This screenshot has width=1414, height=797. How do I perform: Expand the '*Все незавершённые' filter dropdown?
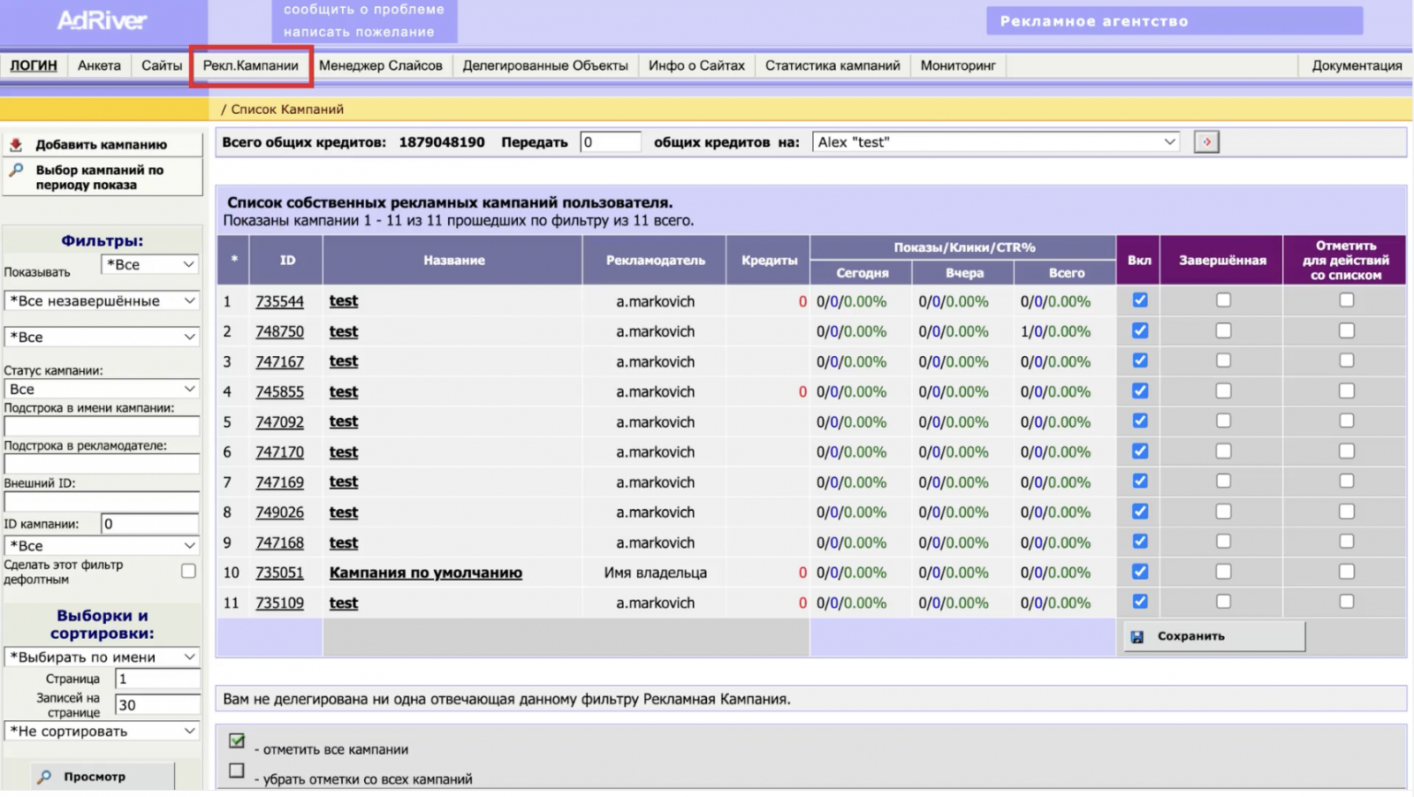click(102, 301)
